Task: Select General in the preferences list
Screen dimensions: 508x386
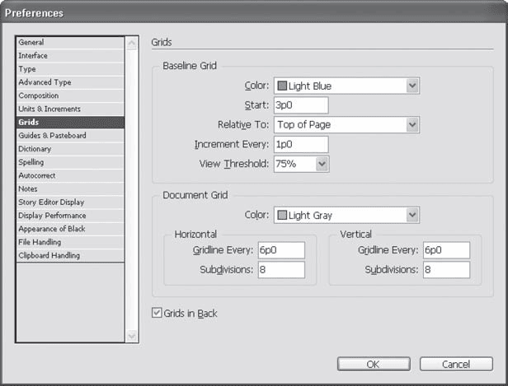Action: pyautogui.click(x=70, y=43)
